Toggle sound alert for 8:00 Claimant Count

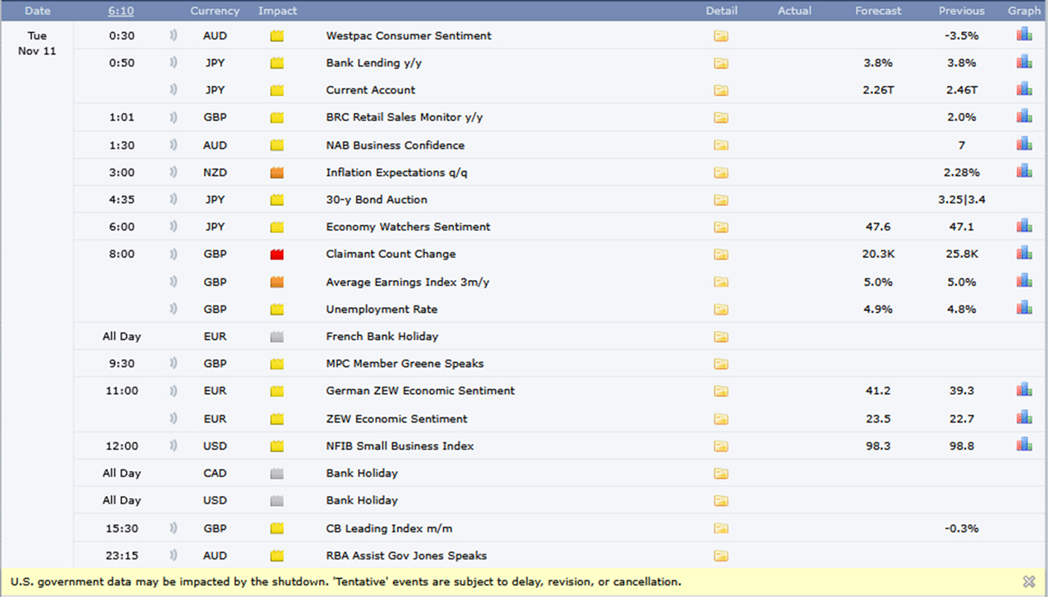(x=173, y=254)
